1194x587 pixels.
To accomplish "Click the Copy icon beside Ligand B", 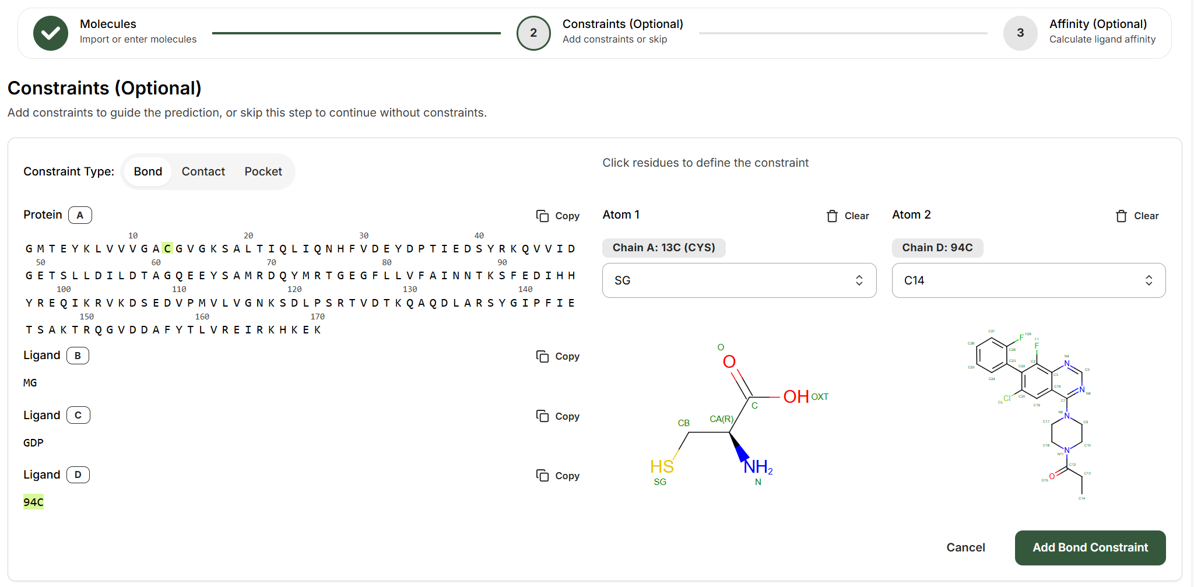I will tap(543, 356).
